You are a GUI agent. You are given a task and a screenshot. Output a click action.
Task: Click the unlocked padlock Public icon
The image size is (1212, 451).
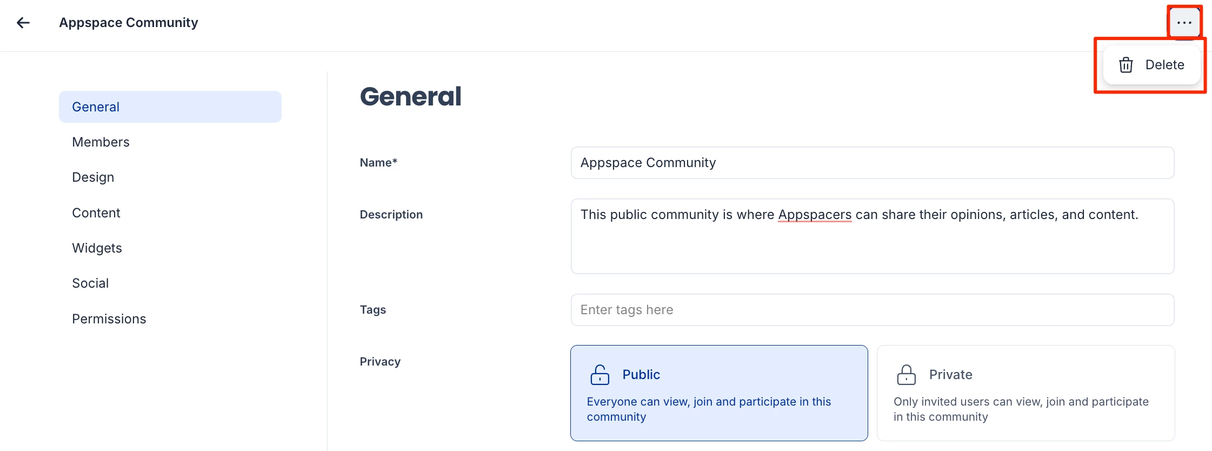point(600,375)
